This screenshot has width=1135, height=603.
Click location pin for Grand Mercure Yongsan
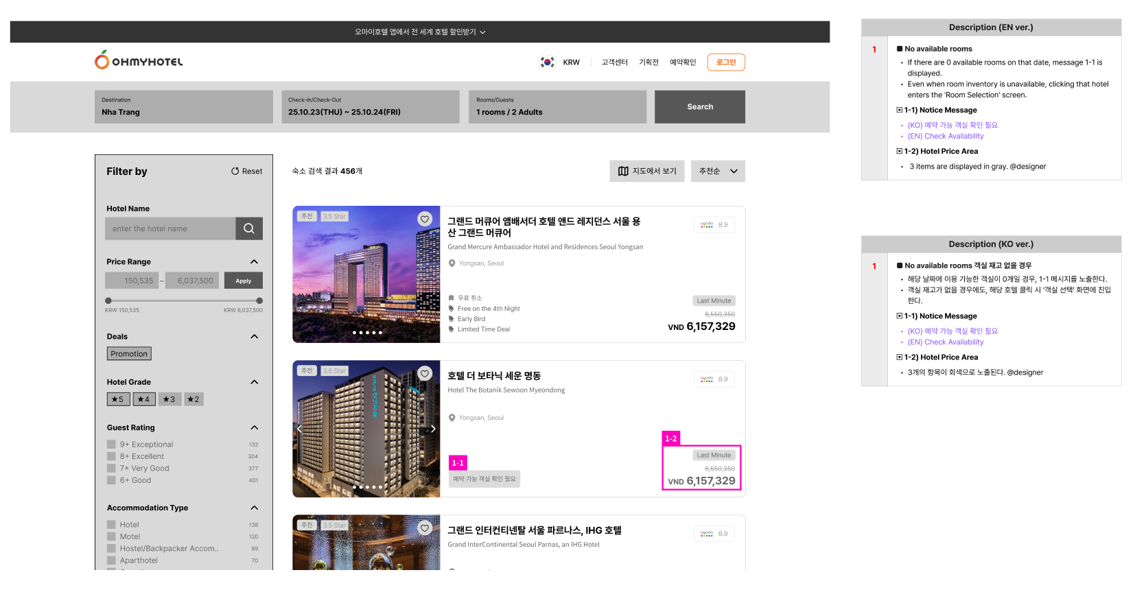click(x=452, y=263)
